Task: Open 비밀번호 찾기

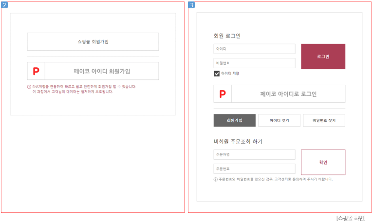Action: (x=324, y=120)
